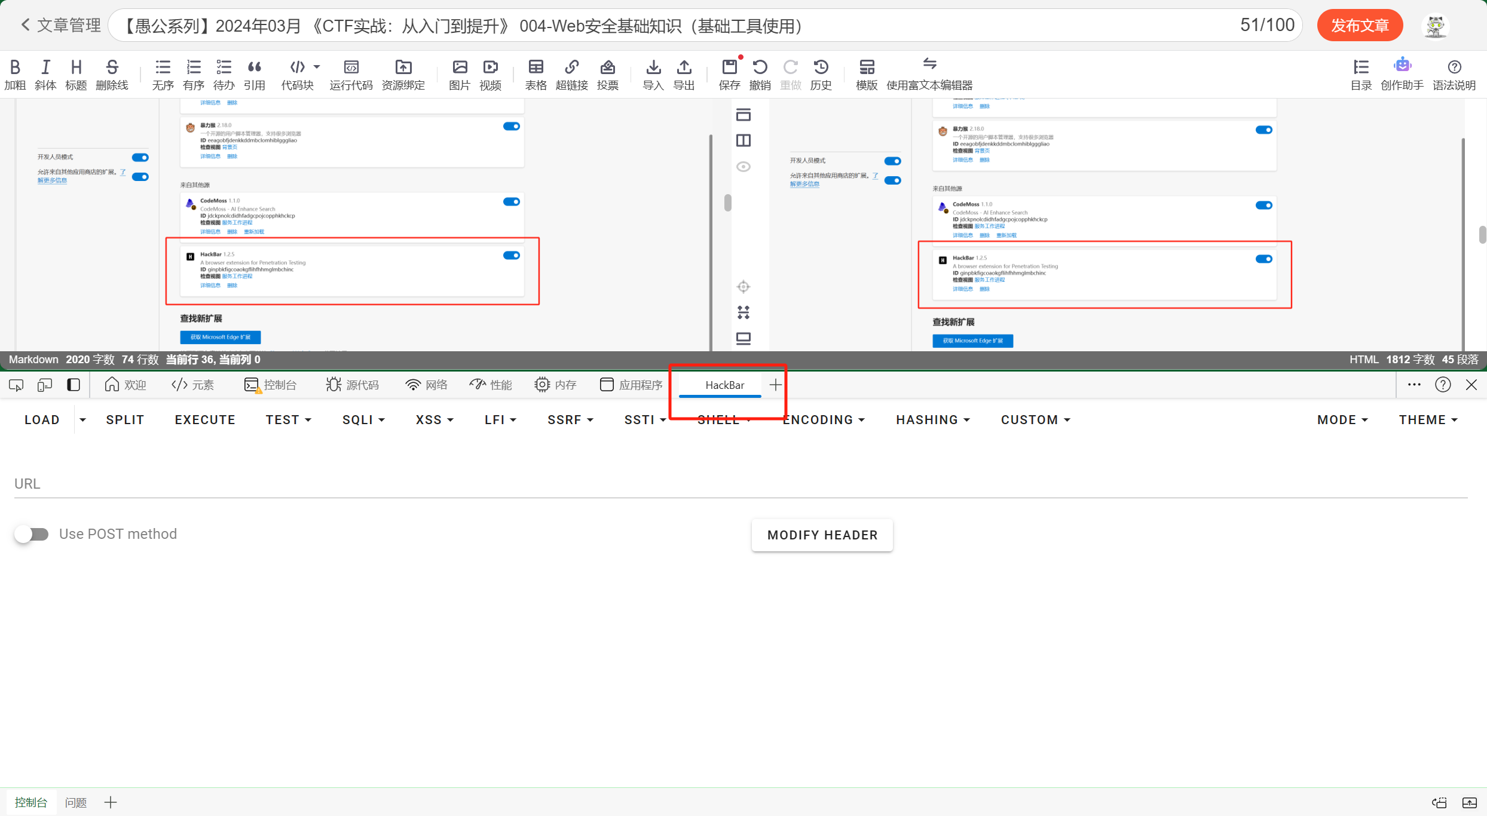Enable the Use POST method switch
The height and width of the screenshot is (816, 1487).
32,534
